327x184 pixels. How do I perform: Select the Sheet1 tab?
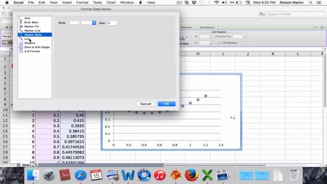click(x=26, y=165)
